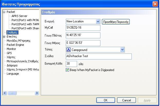Click the Σχόλια comment field
Viewport: 160px width, 106px height.
pyautogui.click(x=99, y=56)
